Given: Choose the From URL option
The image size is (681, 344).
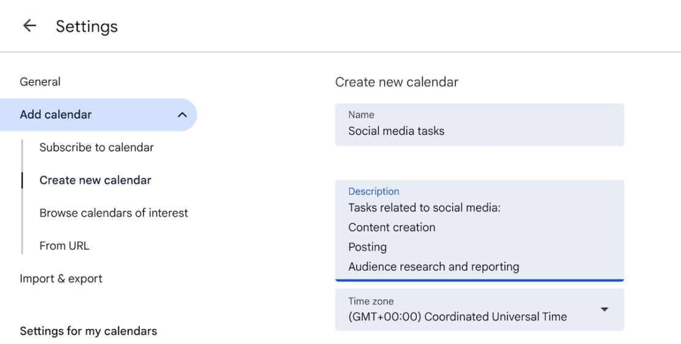Looking at the screenshot, I should click(64, 246).
